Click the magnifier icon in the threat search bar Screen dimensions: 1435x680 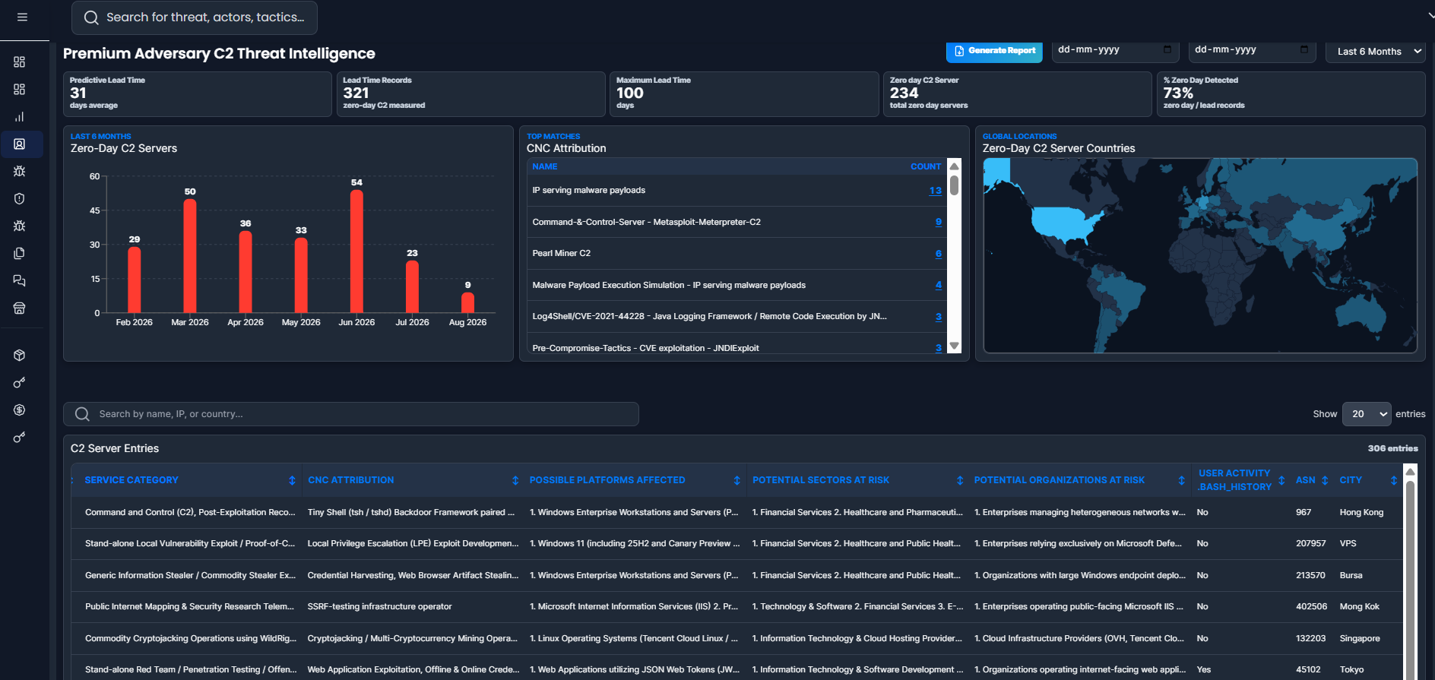(x=91, y=17)
